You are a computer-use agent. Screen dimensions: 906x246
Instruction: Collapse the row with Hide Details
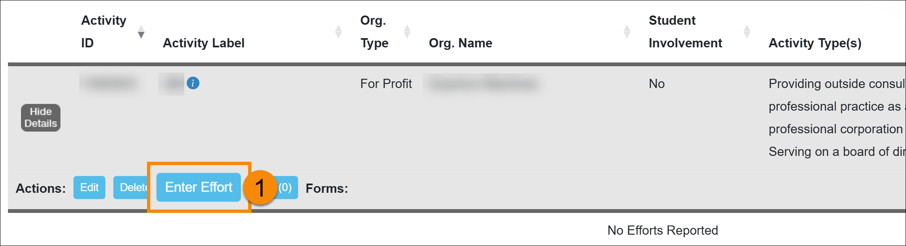point(41,118)
